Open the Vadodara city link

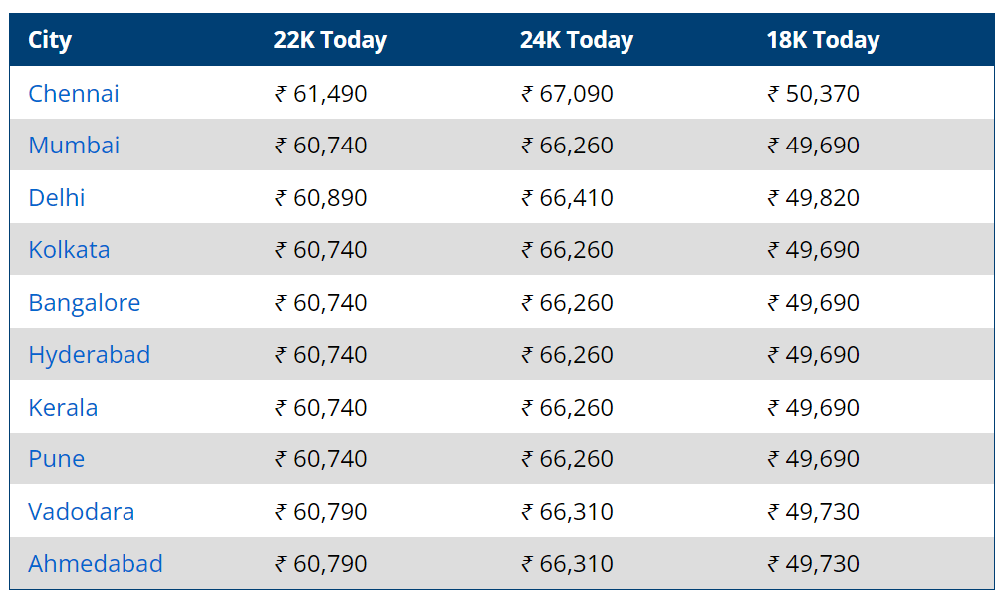(x=81, y=511)
